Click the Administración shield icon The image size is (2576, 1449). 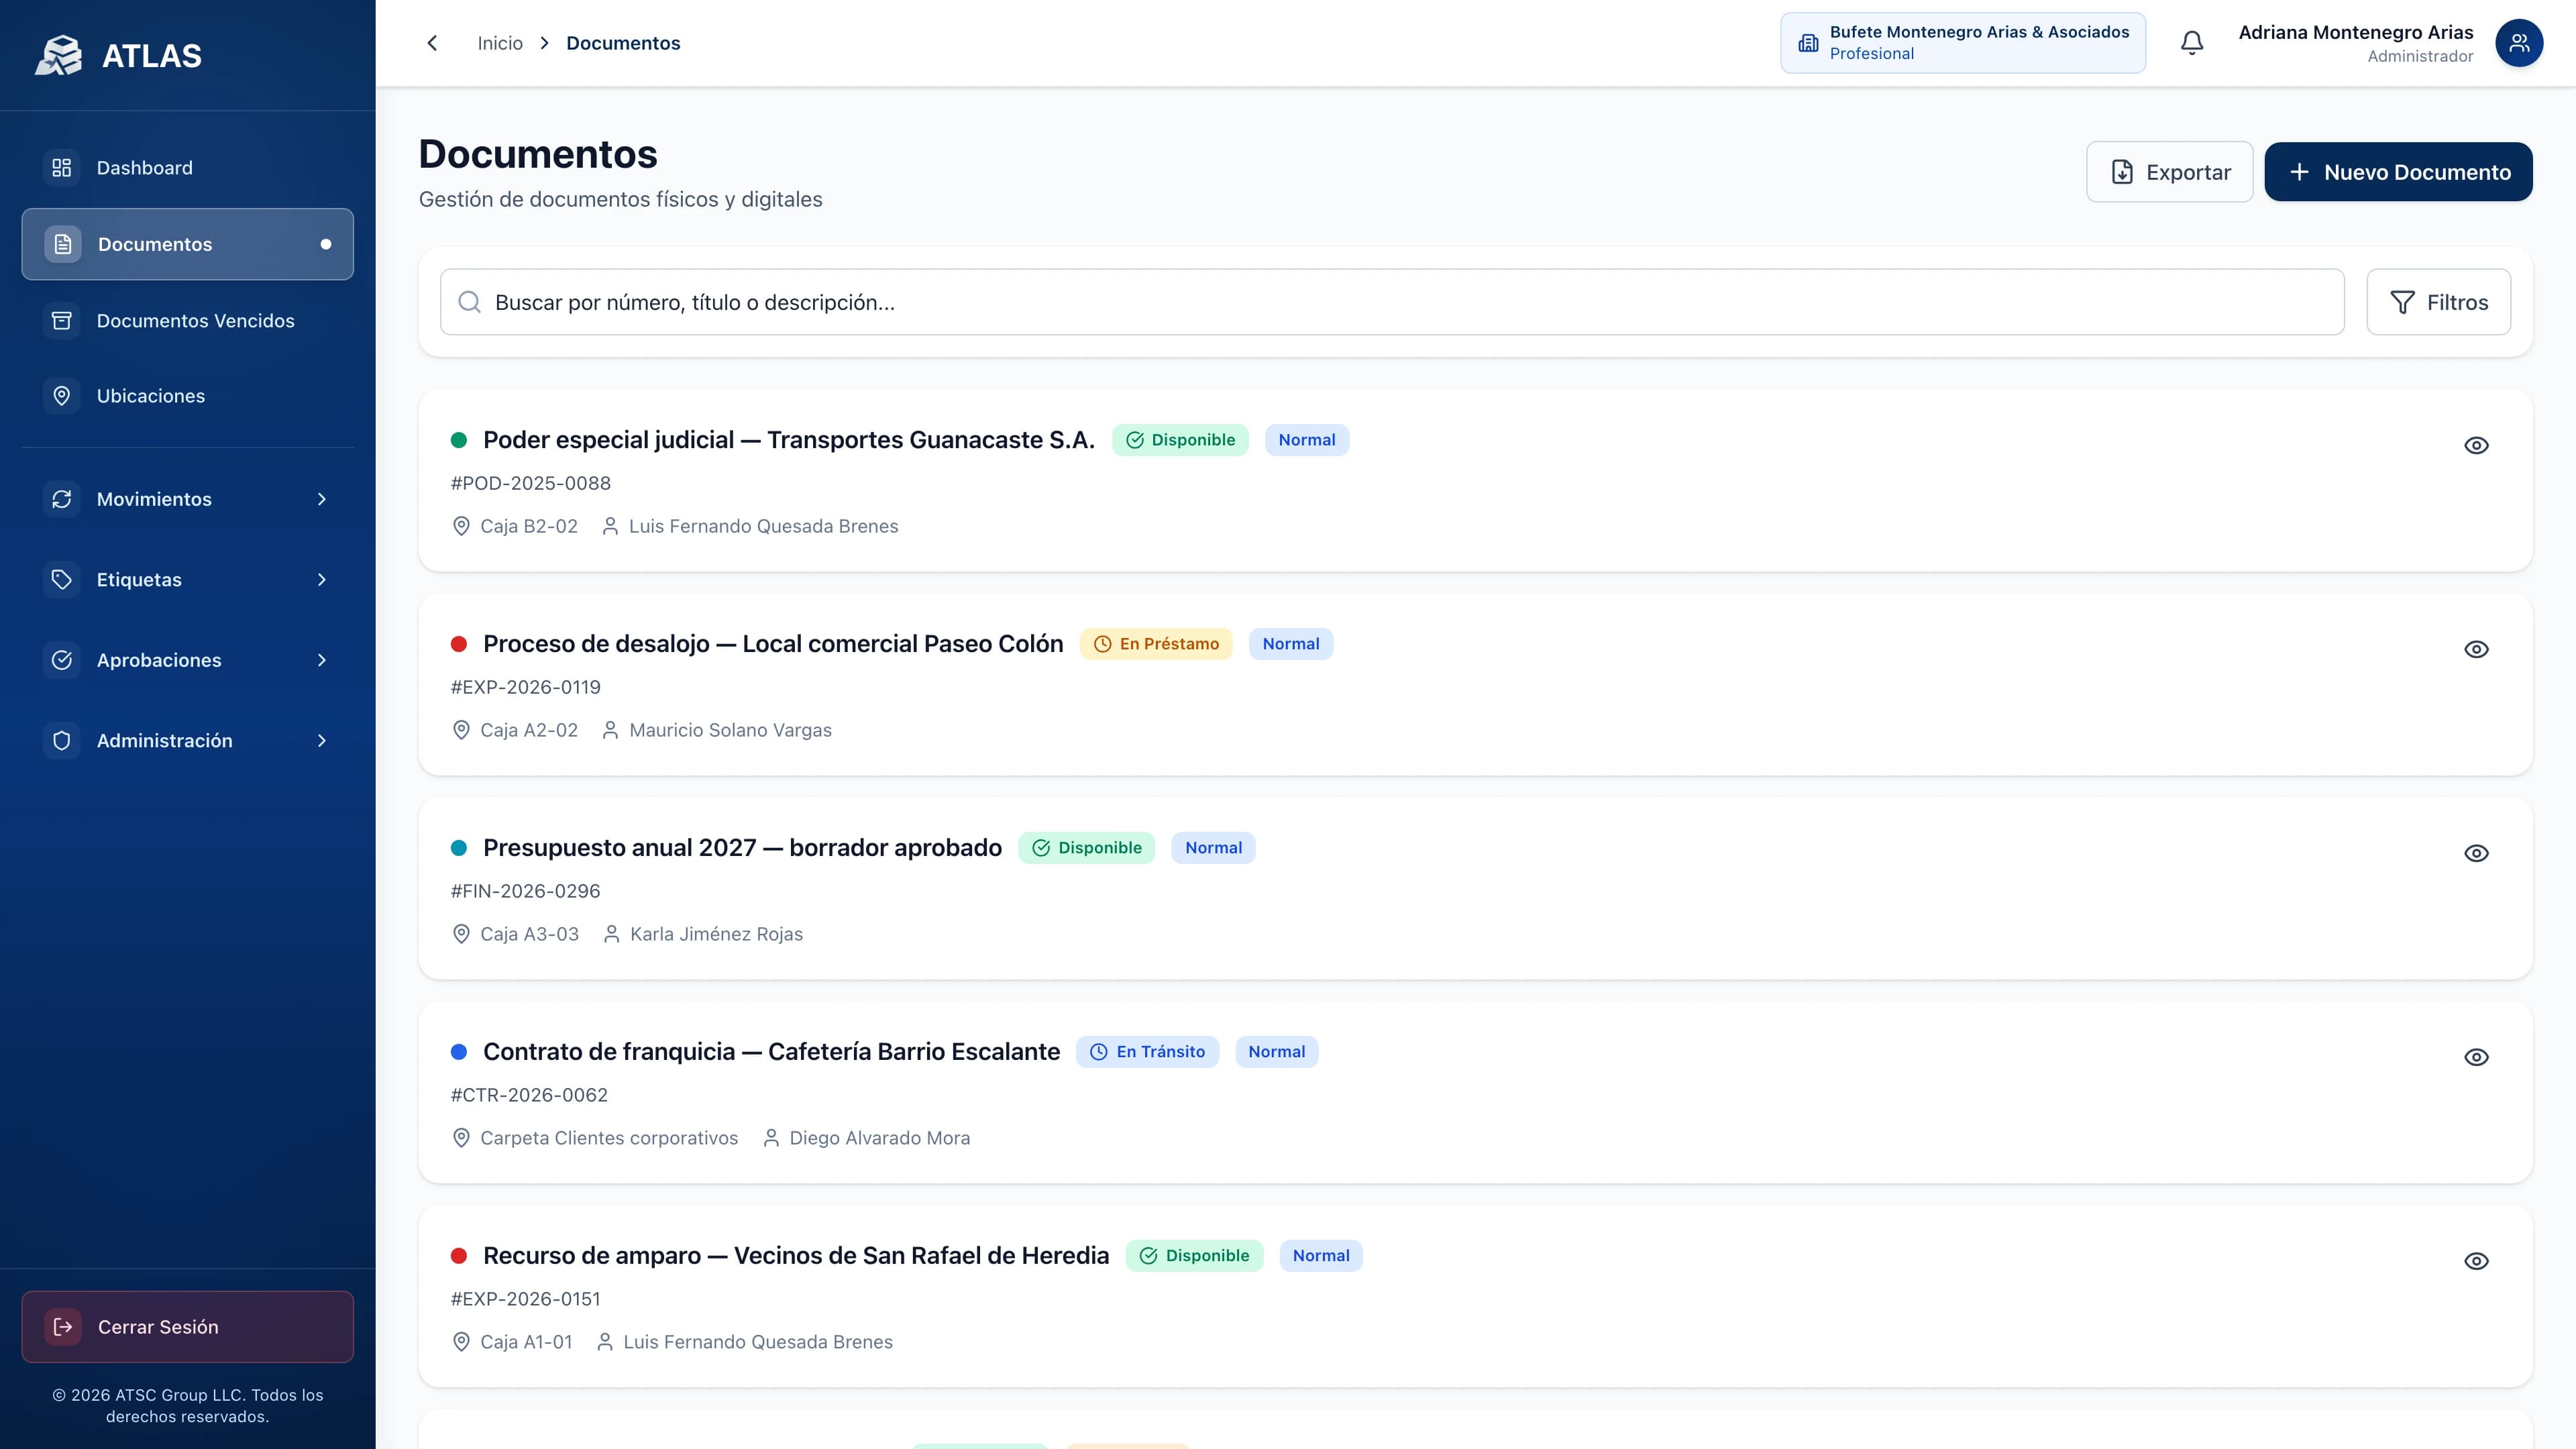62,741
